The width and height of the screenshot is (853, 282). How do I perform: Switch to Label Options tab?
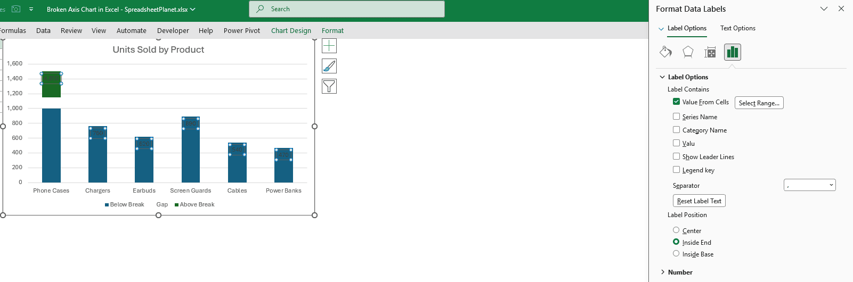pos(687,28)
